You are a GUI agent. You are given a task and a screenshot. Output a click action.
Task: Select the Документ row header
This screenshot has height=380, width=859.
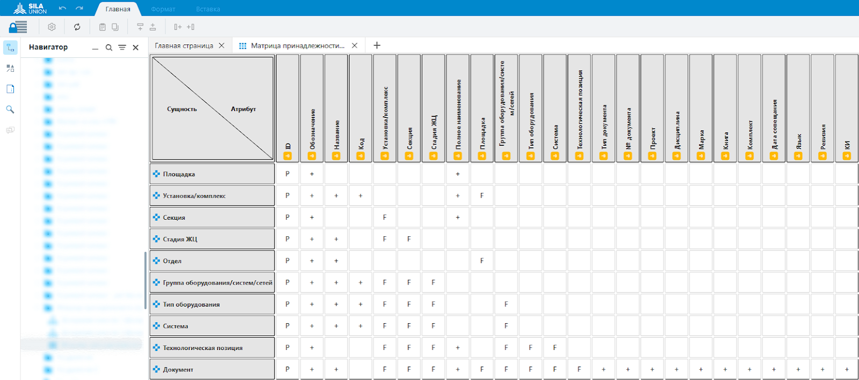point(212,369)
